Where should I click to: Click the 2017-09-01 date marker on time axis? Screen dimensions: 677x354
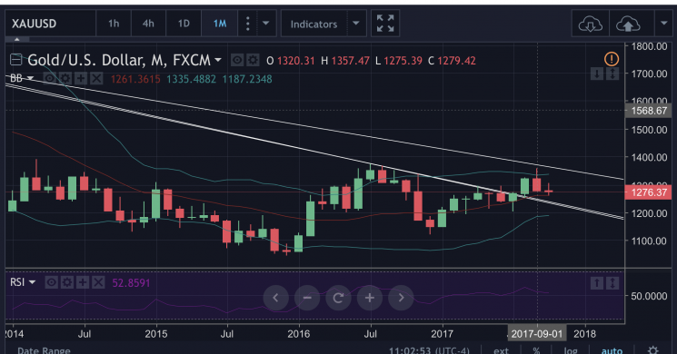click(x=537, y=334)
